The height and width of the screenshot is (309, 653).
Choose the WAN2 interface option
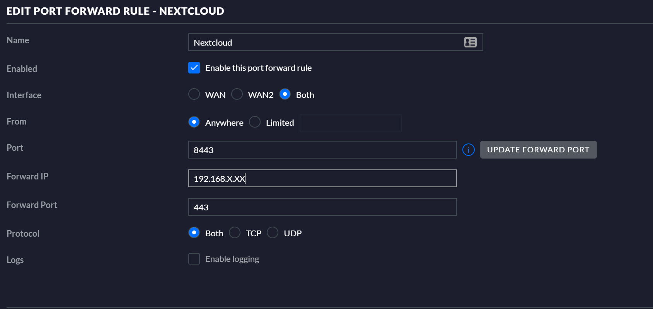[237, 94]
